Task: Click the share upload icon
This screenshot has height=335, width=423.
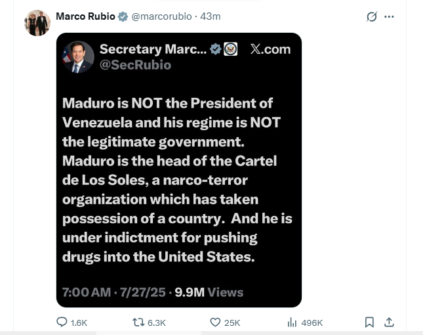Action: point(388,323)
